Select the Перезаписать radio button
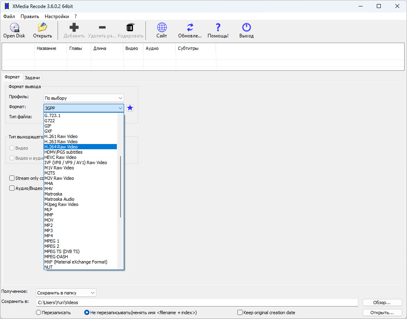407x319 pixels. 38,313
